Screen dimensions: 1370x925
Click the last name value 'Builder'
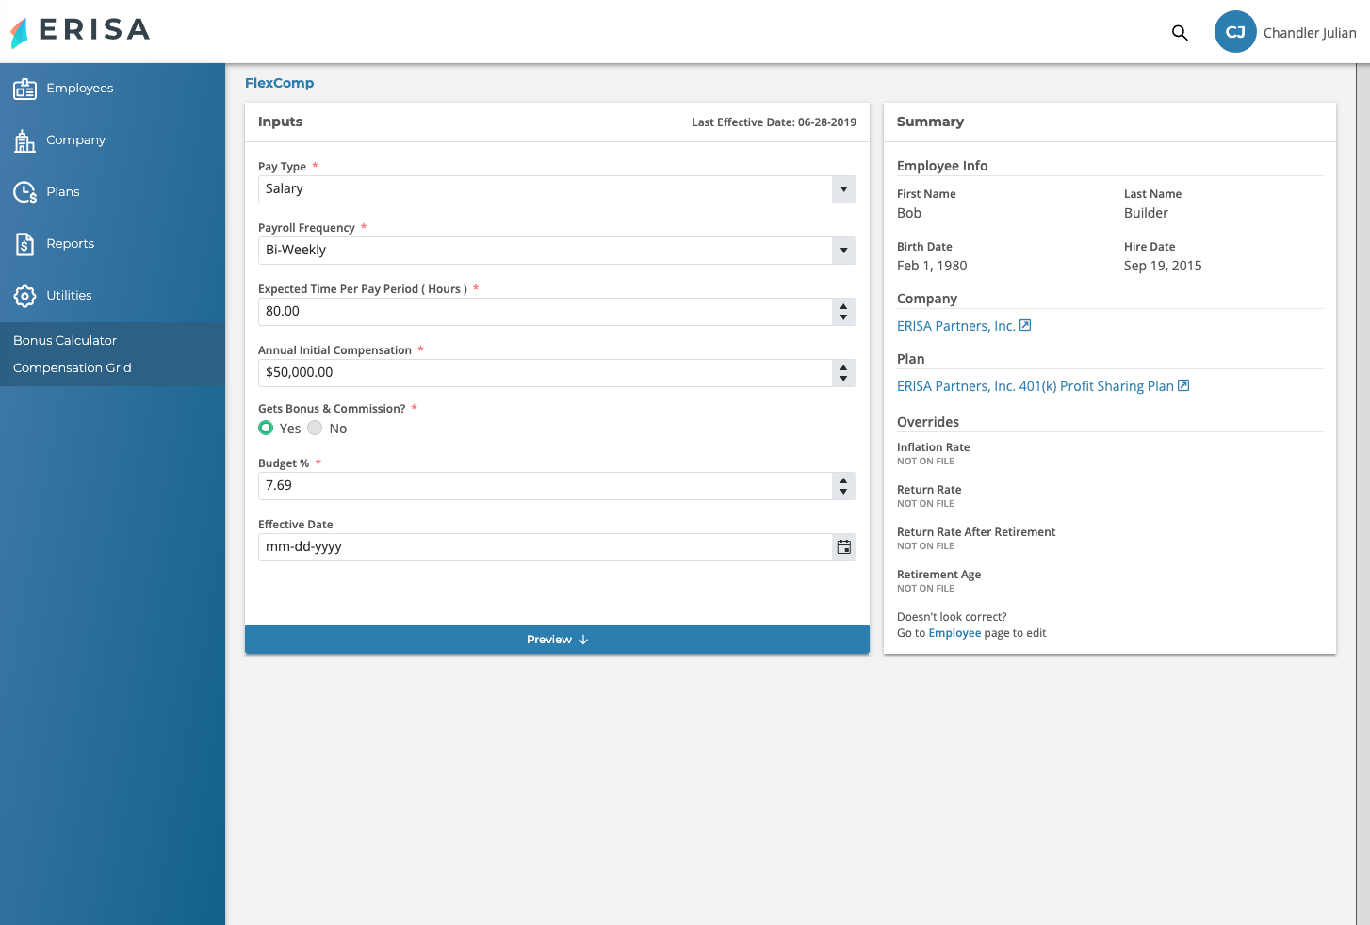pos(1146,213)
